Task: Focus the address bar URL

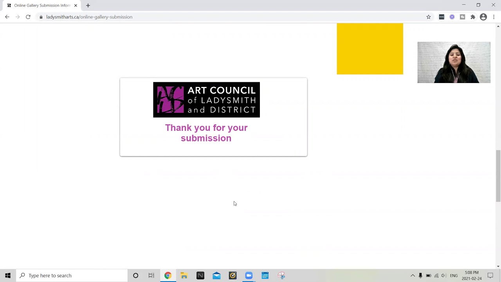Action: 89,17
